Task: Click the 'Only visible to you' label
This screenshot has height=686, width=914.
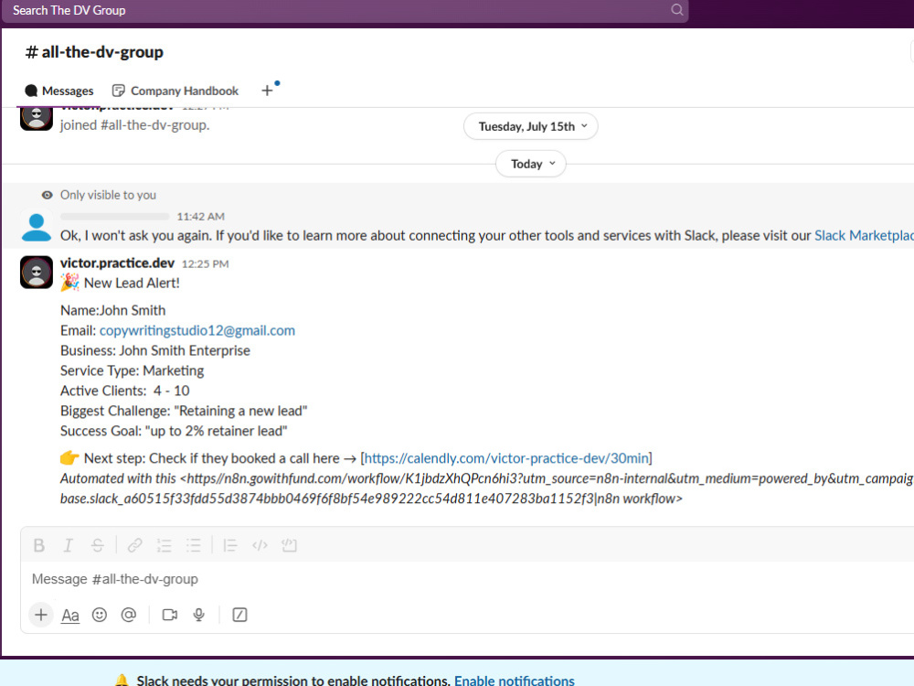Action: click(108, 195)
